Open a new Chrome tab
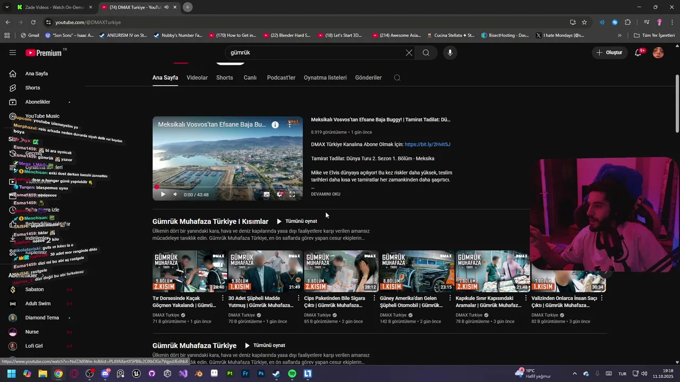 pyautogui.click(x=188, y=7)
